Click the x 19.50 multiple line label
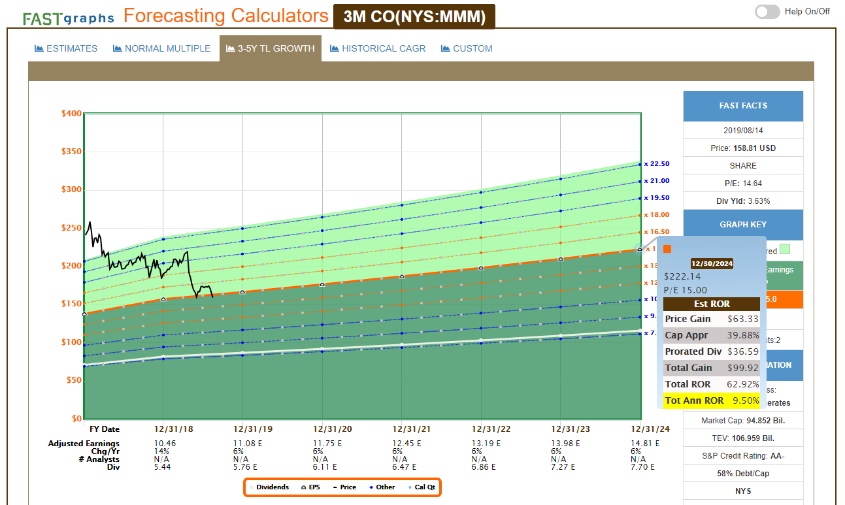This screenshot has height=505, width=845. tap(656, 198)
